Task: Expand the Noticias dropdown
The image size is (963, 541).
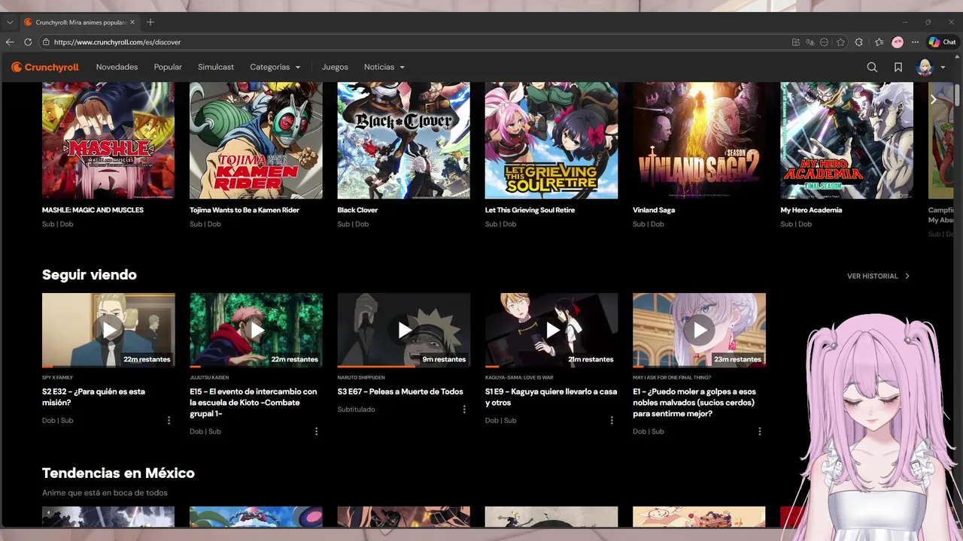Action: coord(384,67)
